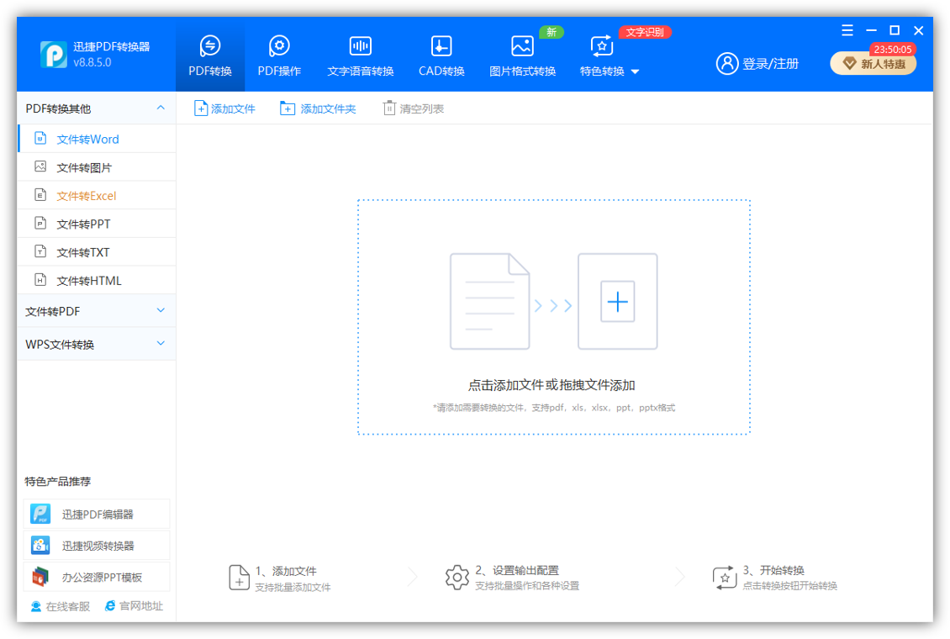Switch to the PDF操作 tab
The image size is (950, 639).
pyautogui.click(x=279, y=55)
